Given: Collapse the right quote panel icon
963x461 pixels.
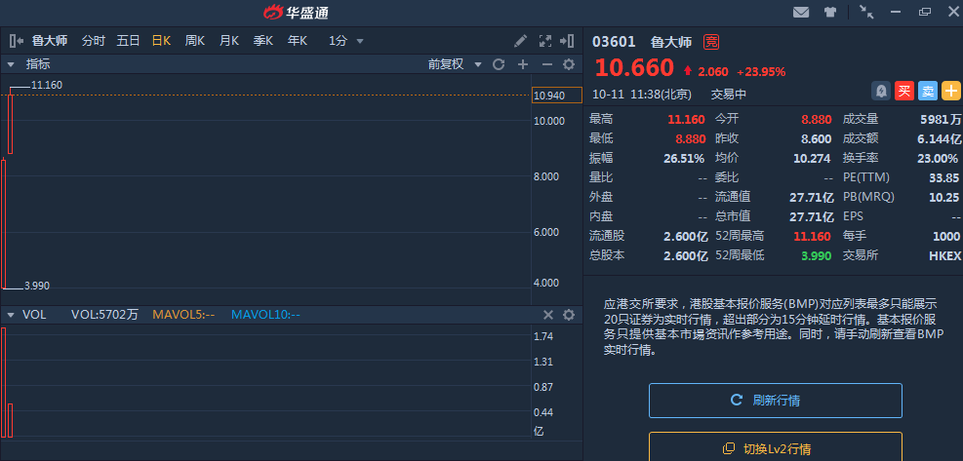Looking at the screenshot, I should (567, 41).
